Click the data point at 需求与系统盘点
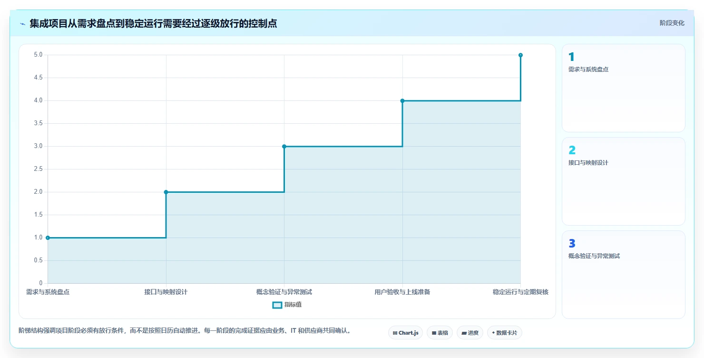Screen dimensions: 704x358 pos(48,238)
